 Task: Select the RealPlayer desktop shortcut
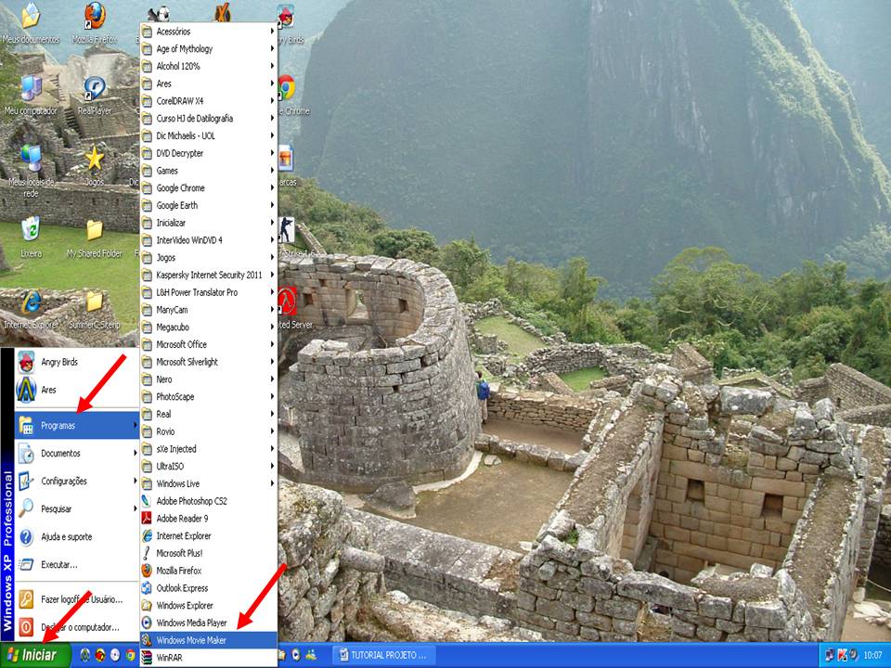click(95, 96)
